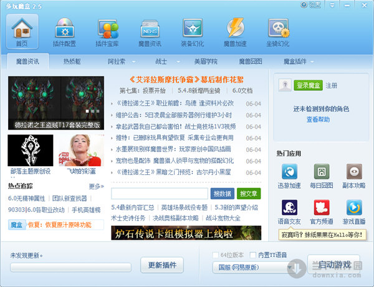Switch to the 战士 tab

coord(161,62)
